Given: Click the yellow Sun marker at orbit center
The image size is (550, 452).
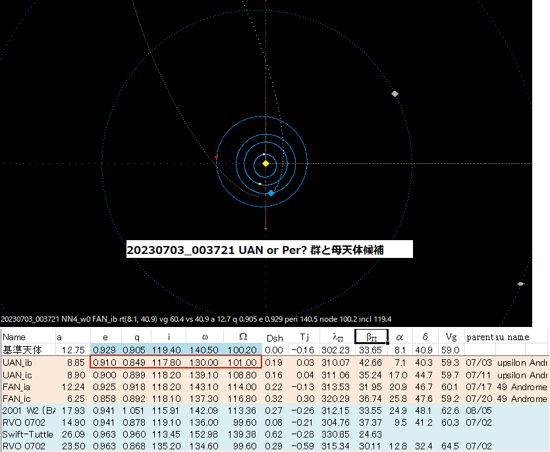Looking at the screenshot, I should [x=265, y=164].
